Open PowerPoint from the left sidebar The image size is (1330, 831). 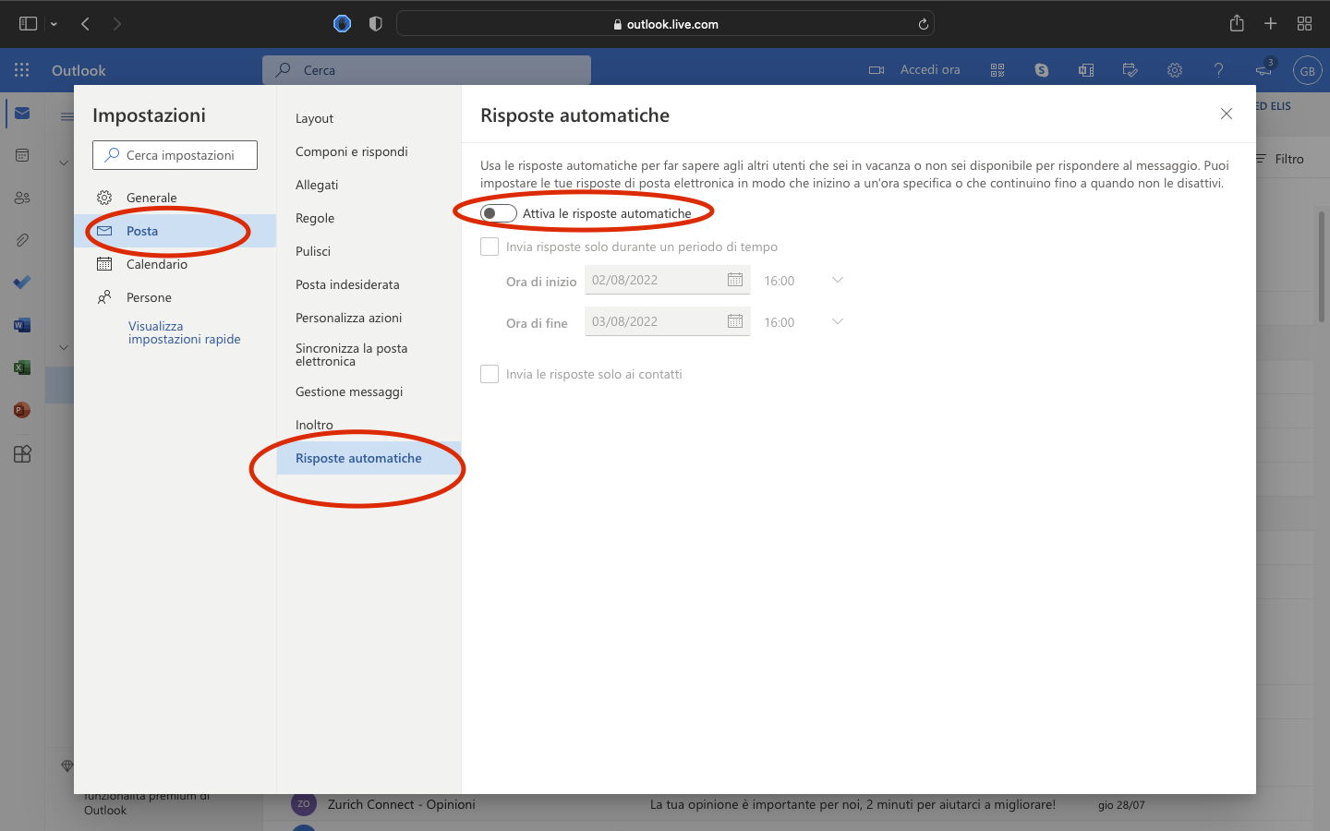tap(20, 409)
